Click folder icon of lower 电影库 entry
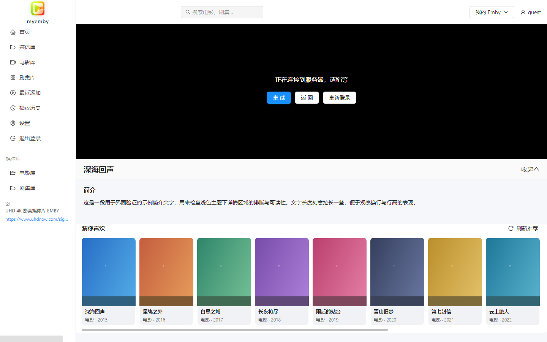547x342 pixels. click(13, 173)
